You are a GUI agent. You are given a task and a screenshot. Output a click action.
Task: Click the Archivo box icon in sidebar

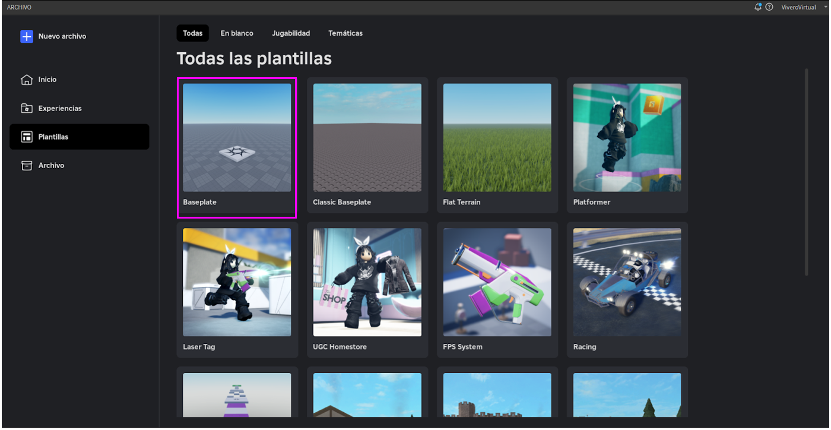[x=27, y=166]
